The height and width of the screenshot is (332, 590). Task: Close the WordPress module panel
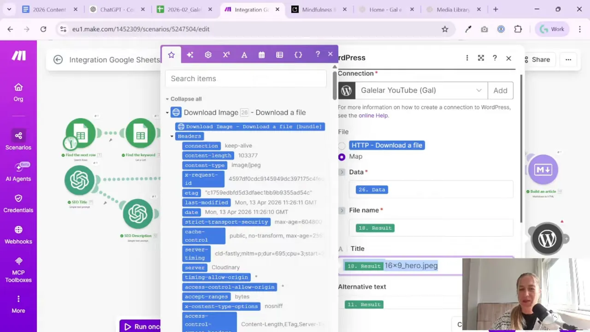pos(508,58)
